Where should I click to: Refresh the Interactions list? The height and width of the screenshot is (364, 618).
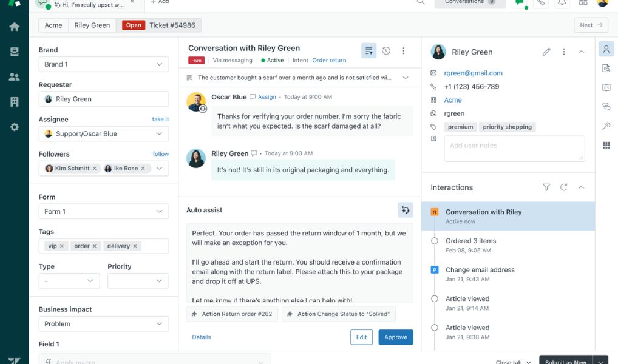(563, 187)
